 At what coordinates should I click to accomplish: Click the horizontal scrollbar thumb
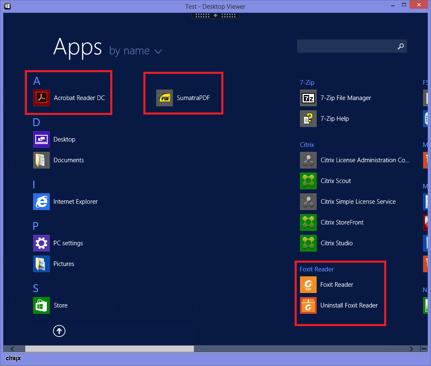(x=109, y=349)
